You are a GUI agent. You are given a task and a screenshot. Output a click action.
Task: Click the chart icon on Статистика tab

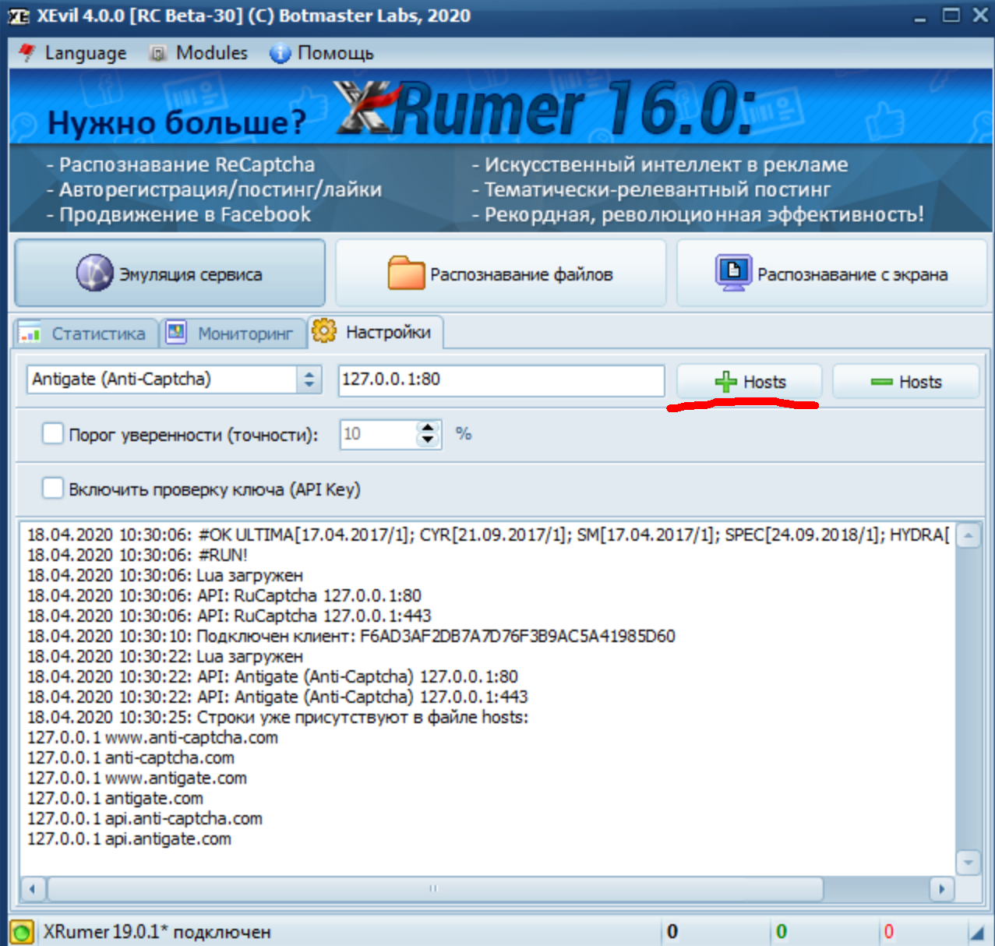30,333
